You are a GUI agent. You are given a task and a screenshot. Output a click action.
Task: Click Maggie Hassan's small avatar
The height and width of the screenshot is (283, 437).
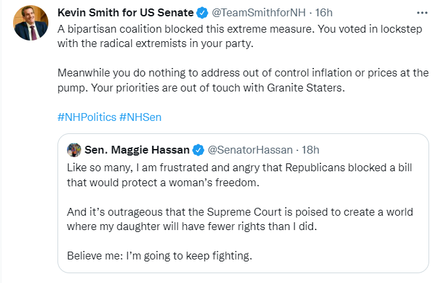coord(74,150)
